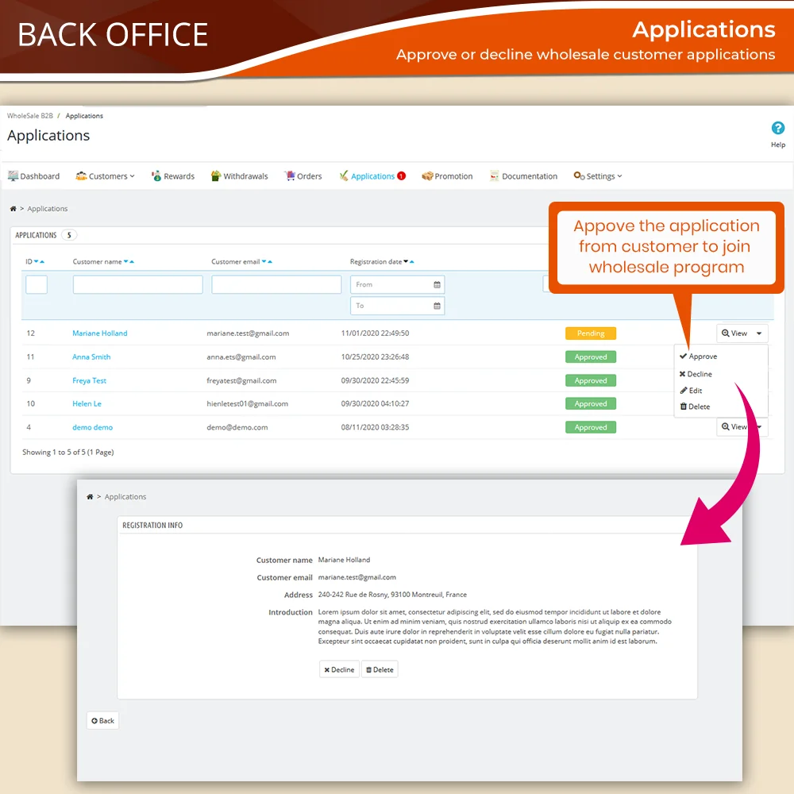This screenshot has width=794, height=794.
Task: Expand the Customers dropdown menu
Action: pyautogui.click(x=105, y=176)
